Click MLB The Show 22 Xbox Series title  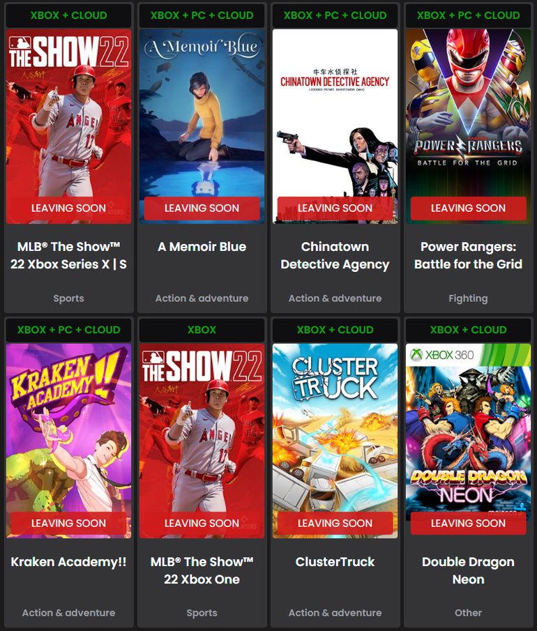click(68, 255)
